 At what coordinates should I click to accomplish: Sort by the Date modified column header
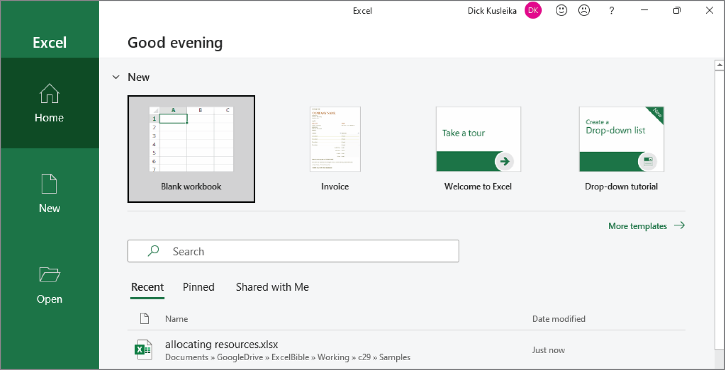click(559, 319)
